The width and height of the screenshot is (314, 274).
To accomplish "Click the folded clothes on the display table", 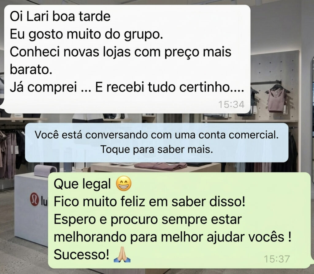I will [x=160, y=166].
